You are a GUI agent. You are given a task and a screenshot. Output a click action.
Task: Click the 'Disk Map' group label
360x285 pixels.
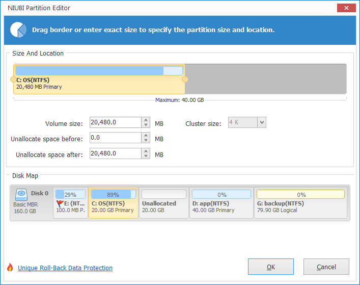click(x=25, y=176)
